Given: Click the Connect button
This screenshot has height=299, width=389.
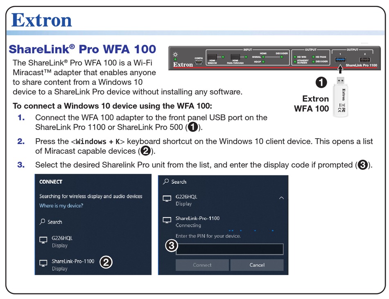Looking at the screenshot, I should tap(202, 265).
